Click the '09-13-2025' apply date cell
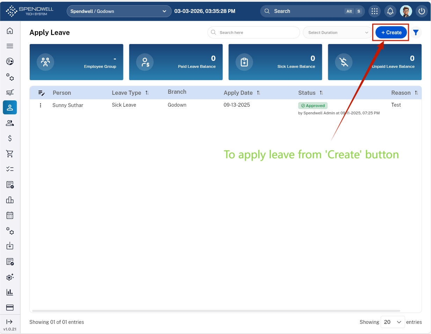The width and height of the screenshot is (431, 334). (x=237, y=105)
